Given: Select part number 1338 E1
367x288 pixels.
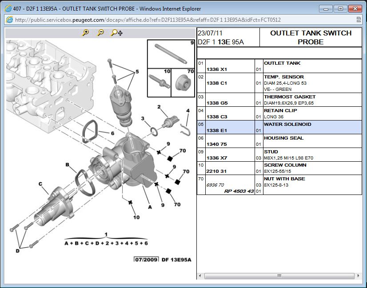Looking at the screenshot, I should [x=217, y=130].
